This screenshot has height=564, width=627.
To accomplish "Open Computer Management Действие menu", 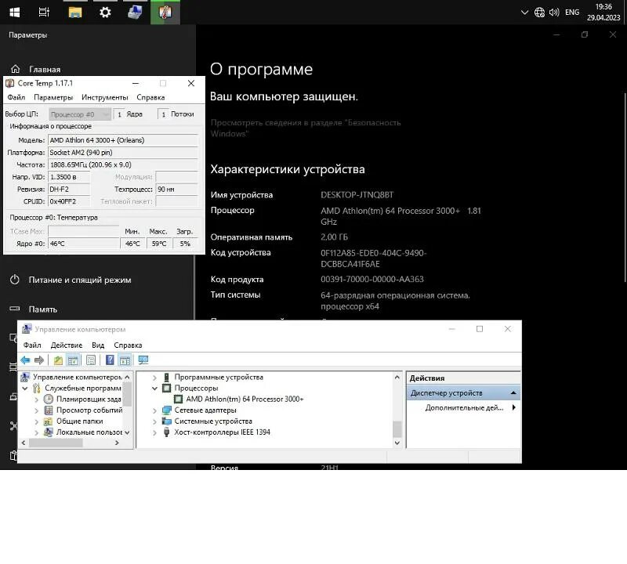I will point(67,345).
